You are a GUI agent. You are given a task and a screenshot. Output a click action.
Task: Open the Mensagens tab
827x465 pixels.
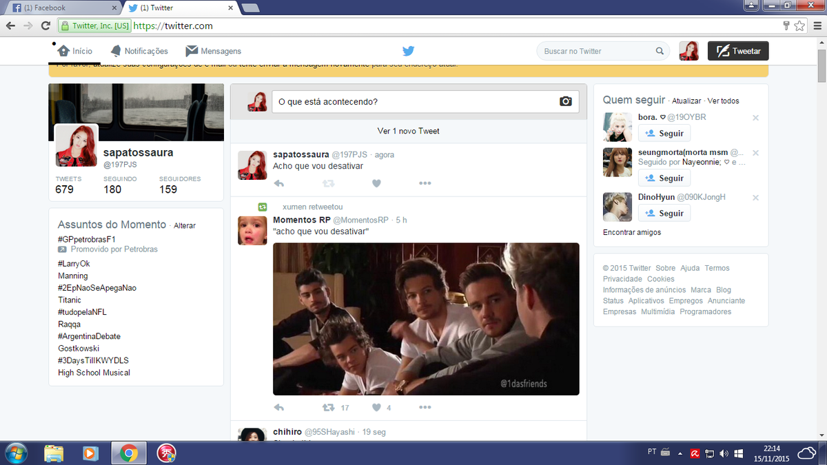pos(214,51)
